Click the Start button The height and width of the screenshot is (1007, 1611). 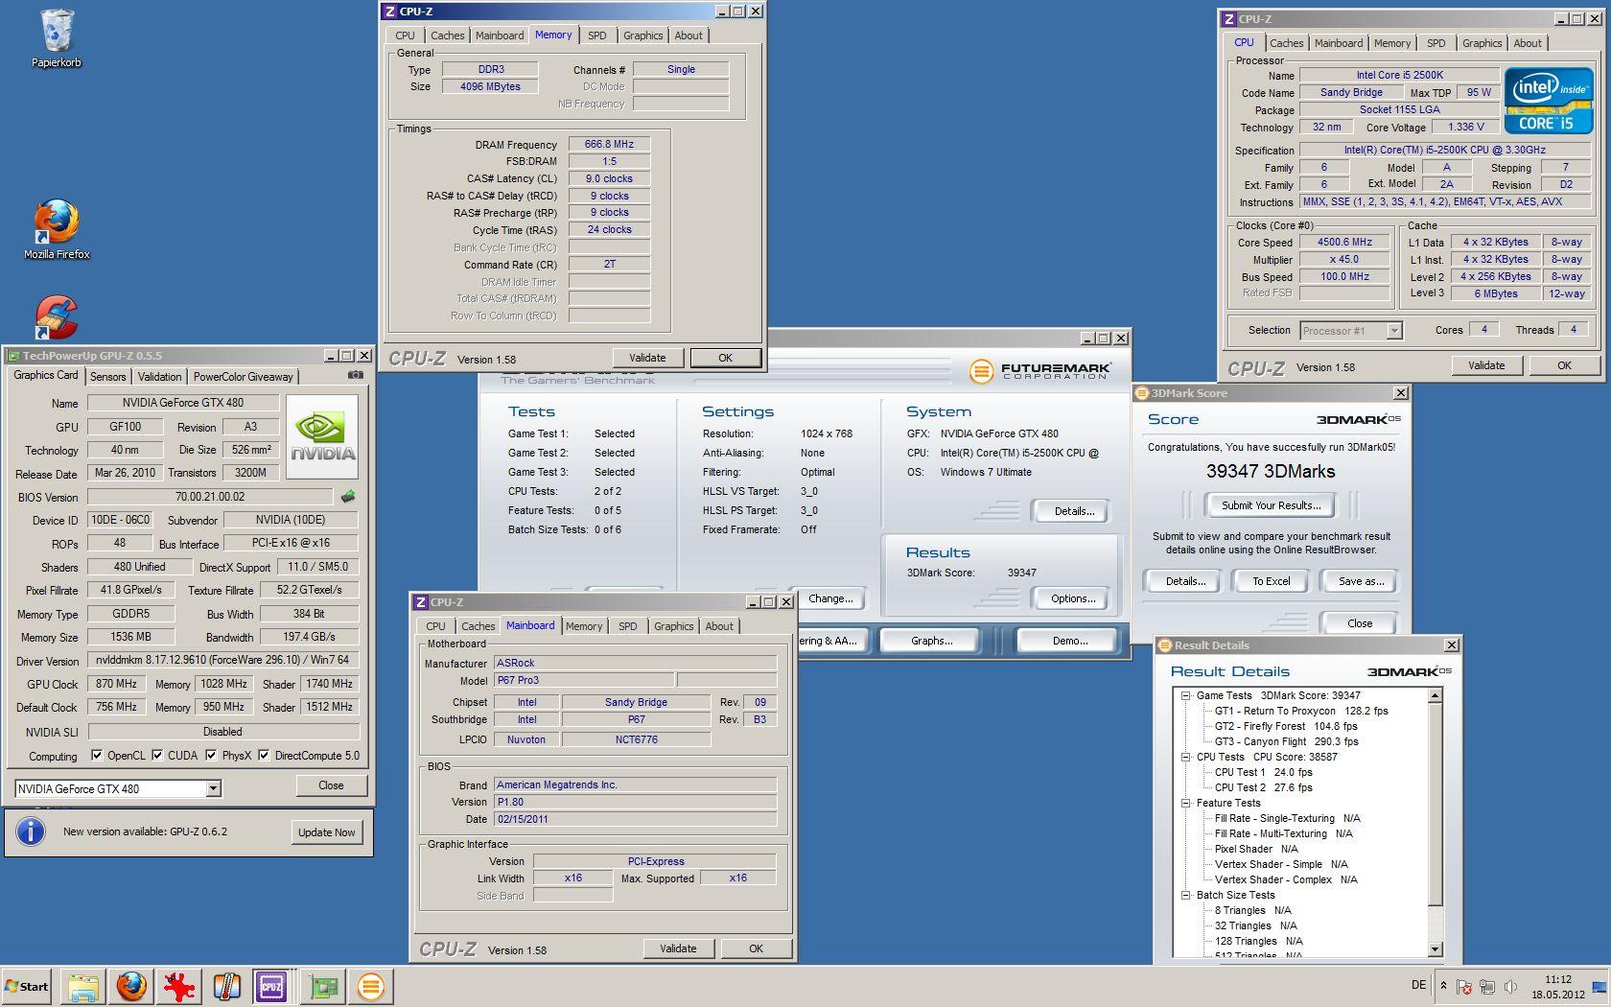(27, 986)
